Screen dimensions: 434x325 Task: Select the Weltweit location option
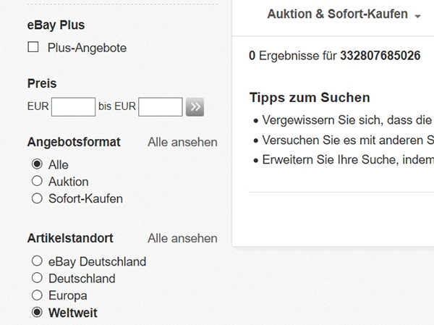point(37,313)
